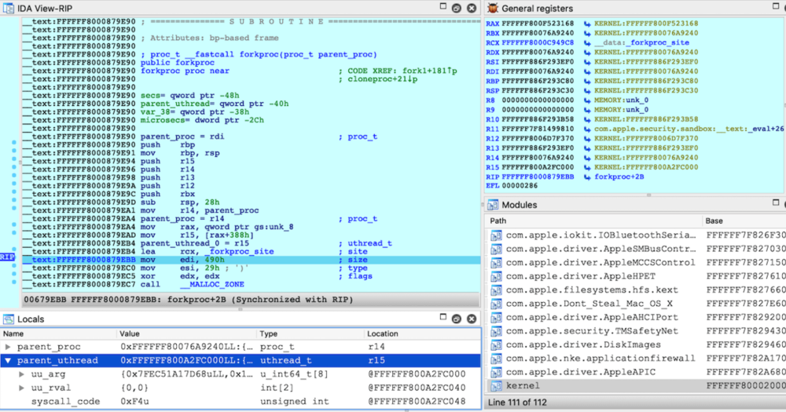Toggle breakpoint dot at push rbp line
Image resolution: width=786 pixels, height=412 pixels.
[x=14, y=145]
